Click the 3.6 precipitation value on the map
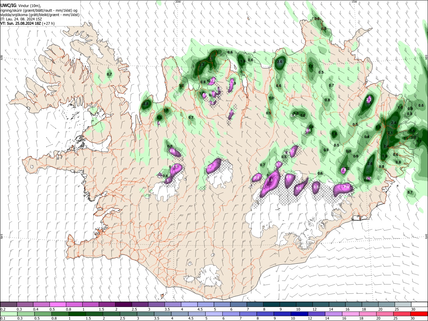Image resolution: width=428 pixels, height=321 pixels. [280, 62]
